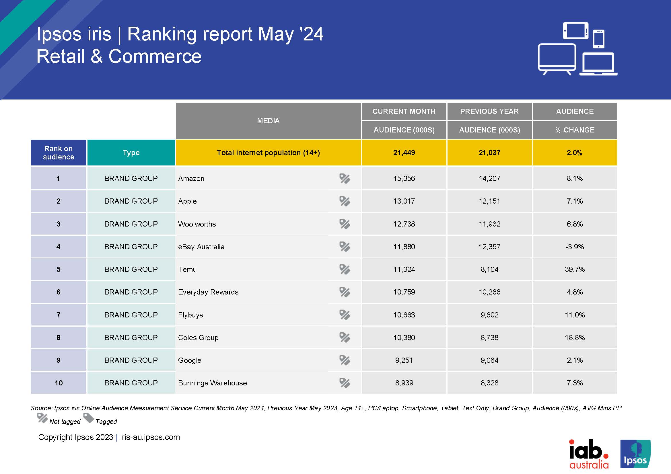This screenshot has height=474, width=671.
Task: Click the Not tagged legend icon
Action: [x=42, y=418]
